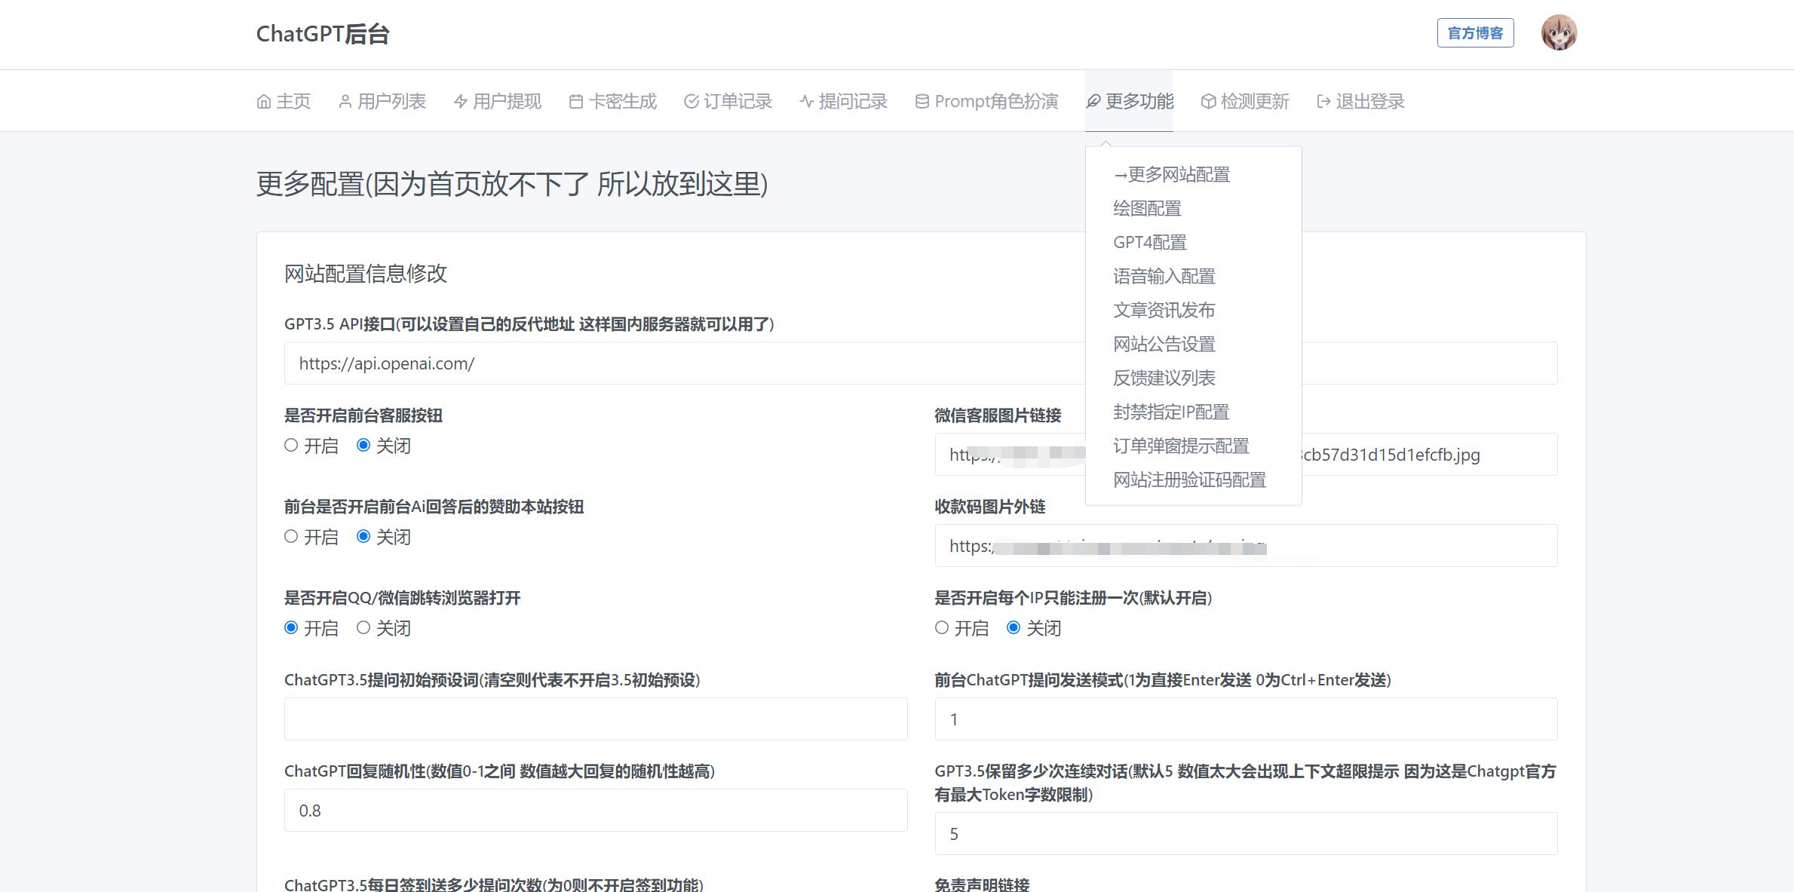Open 订单记录 using its checkmark icon
1794x892 pixels.
(x=691, y=100)
